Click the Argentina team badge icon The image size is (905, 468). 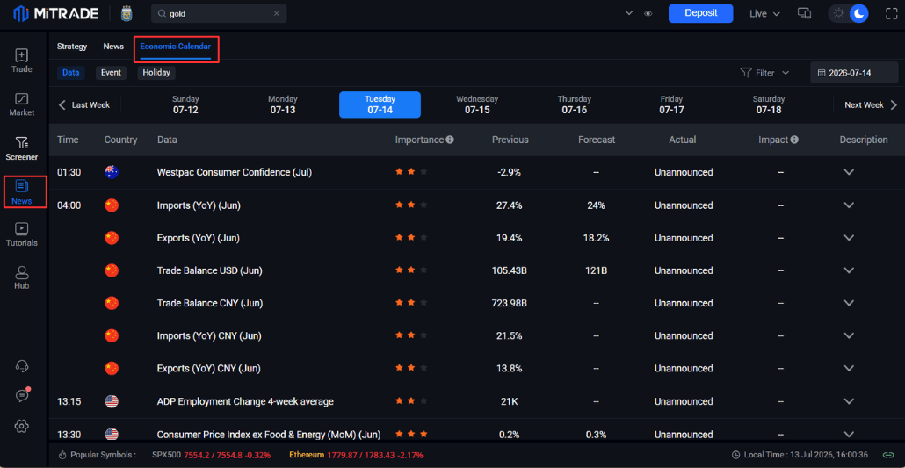click(127, 13)
